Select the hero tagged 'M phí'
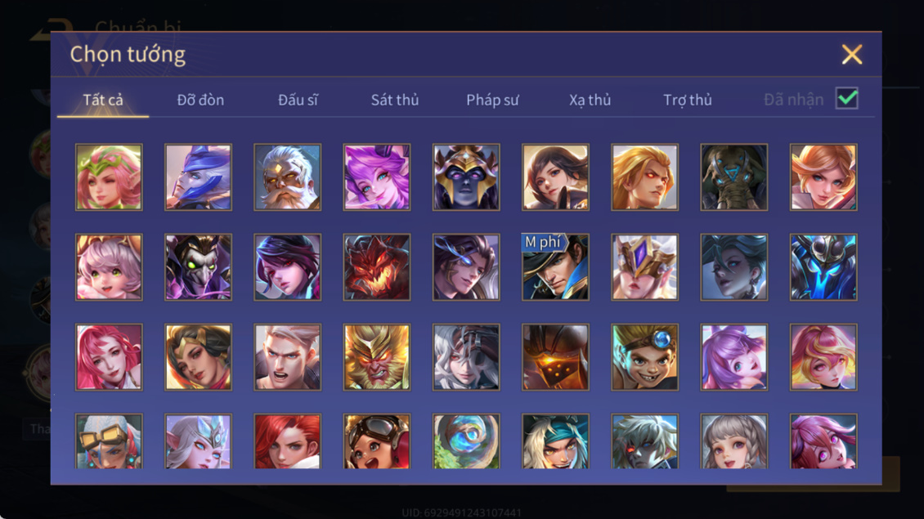The image size is (924, 519). [556, 267]
